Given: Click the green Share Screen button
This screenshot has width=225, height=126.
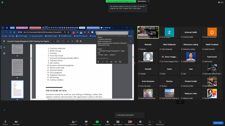Looking at the screenshot, I should [97, 122].
